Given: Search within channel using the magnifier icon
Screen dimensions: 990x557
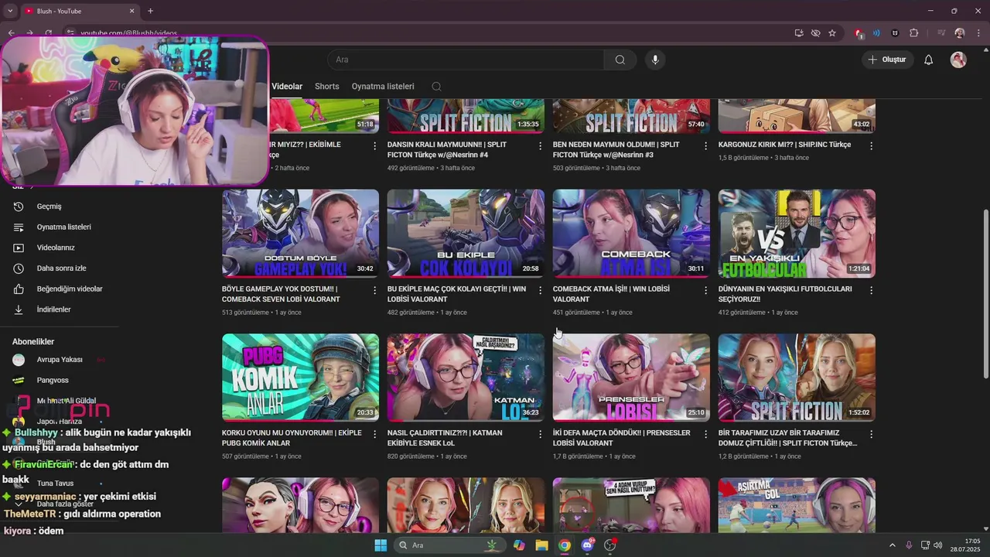Looking at the screenshot, I should pyautogui.click(x=436, y=87).
